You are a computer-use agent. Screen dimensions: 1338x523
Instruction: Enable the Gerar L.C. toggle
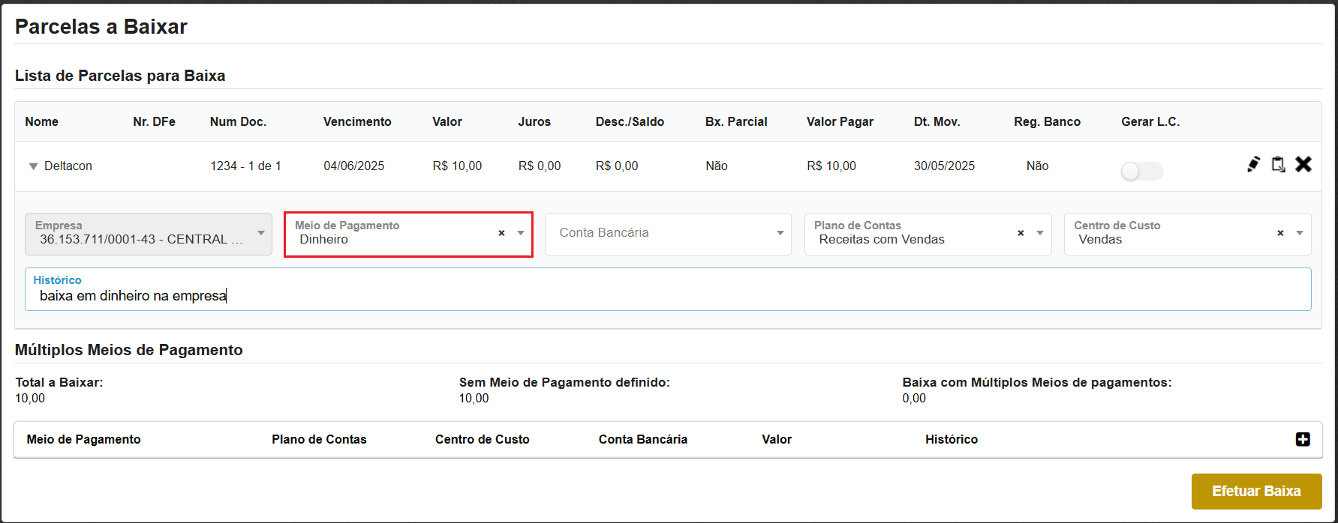point(1141,172)
